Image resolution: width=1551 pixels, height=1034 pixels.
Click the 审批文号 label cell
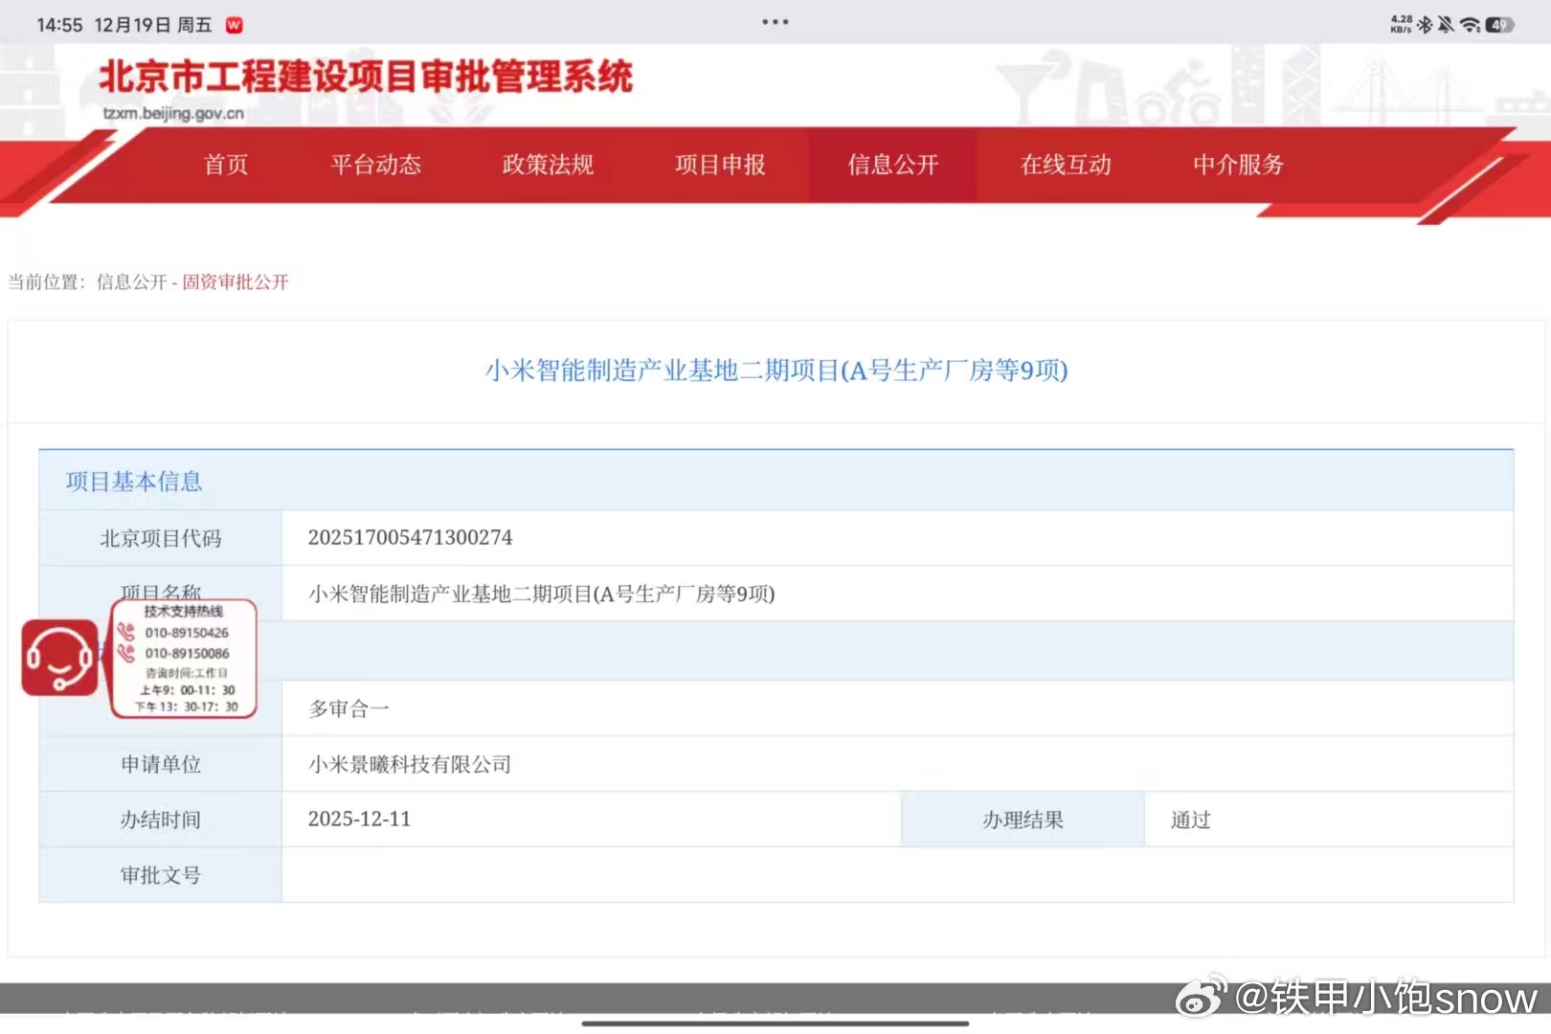point(161,875)
